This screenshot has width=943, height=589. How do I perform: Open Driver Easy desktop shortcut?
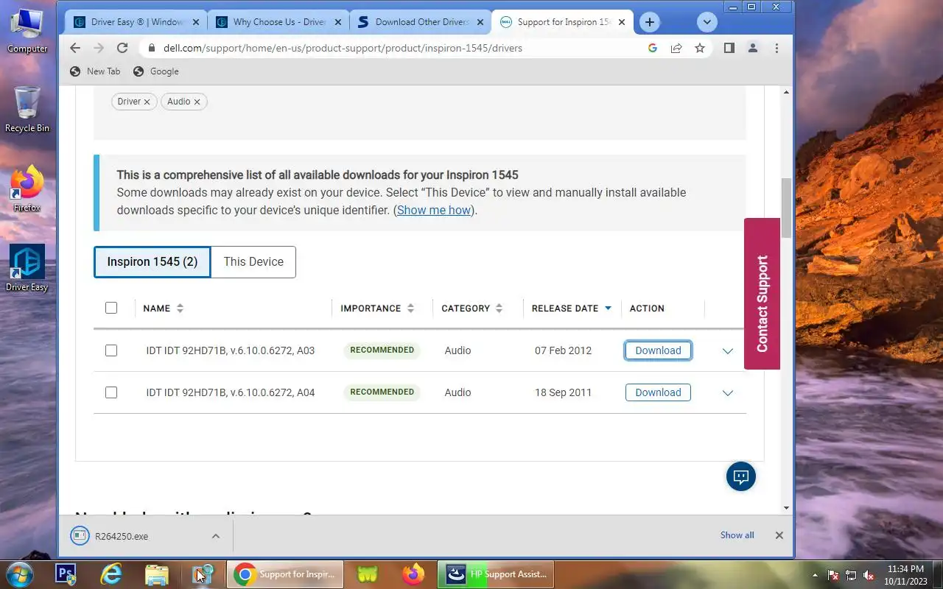27,269
